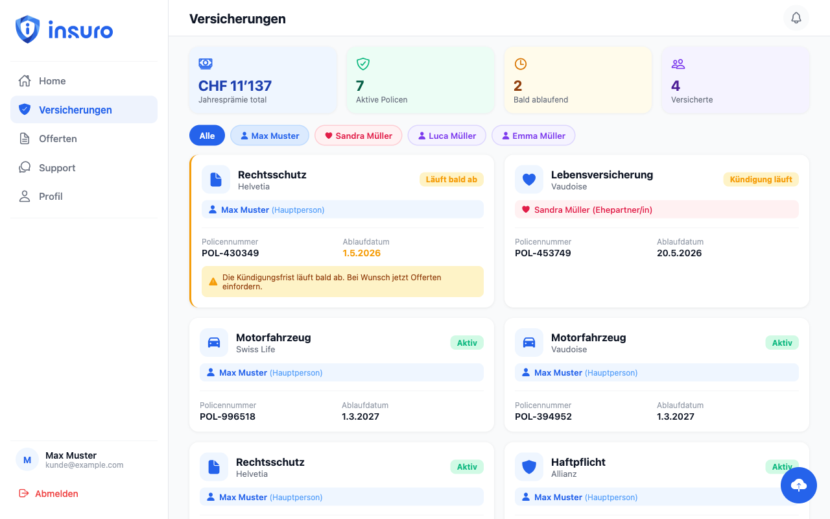Click the shield icon on the Haftpflicht Allianz card

pyautogui.click(x=529, y=466)
